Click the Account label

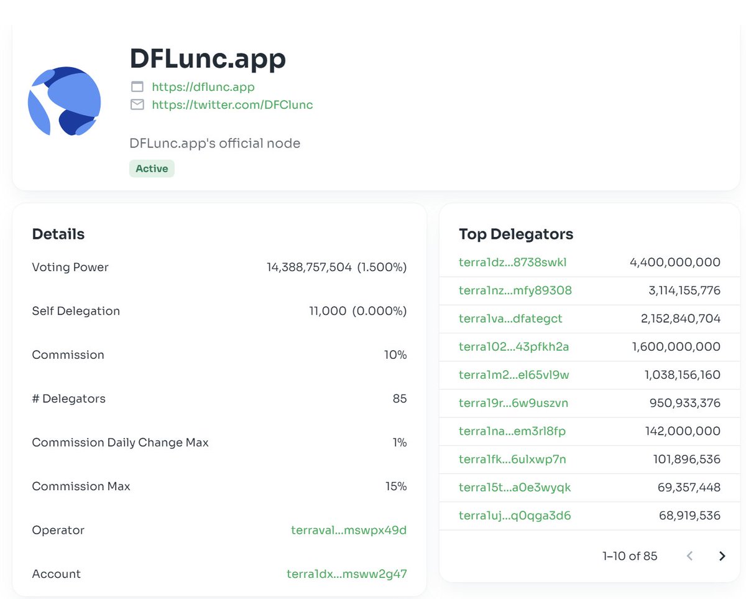pyautogui.click(x=57, y=573)
